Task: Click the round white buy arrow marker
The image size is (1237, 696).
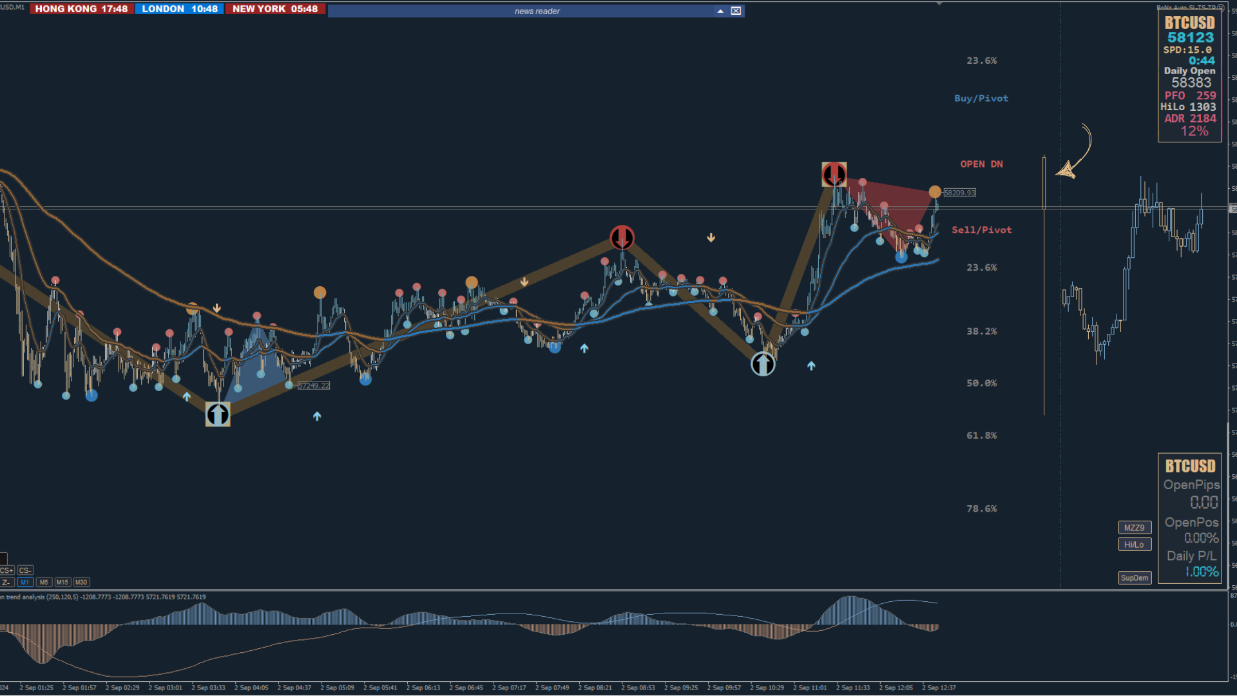Action: 763,364
